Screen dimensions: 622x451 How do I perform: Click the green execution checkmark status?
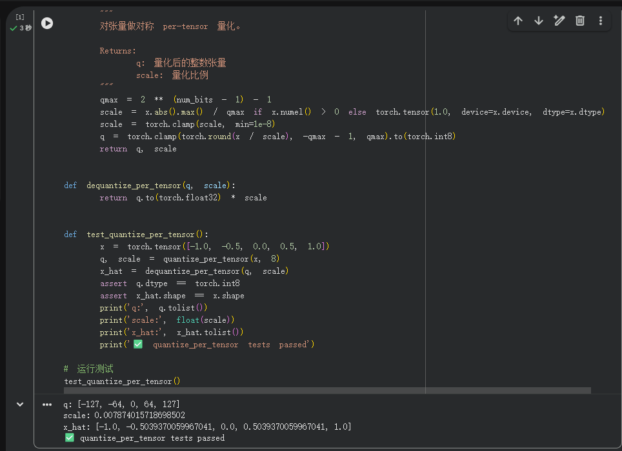pos(14,28)
